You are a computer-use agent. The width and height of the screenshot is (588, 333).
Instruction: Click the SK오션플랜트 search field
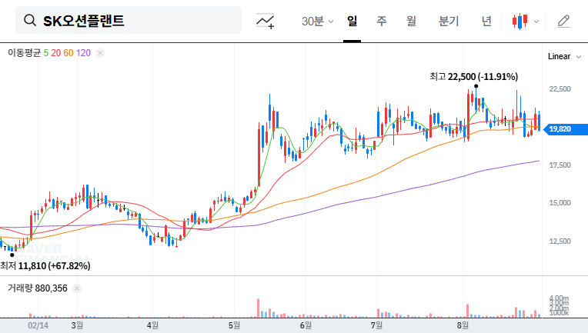[129, 20]
